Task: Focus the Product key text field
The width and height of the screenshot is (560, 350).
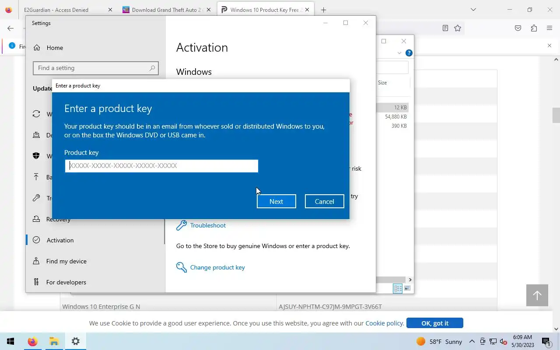Action: click(x=161, y=166)
